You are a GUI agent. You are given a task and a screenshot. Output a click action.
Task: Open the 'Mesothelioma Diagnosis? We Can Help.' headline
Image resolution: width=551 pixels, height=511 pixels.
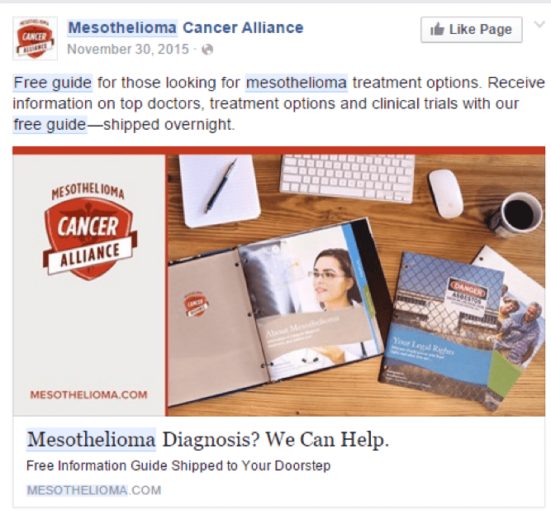[x=208, y=440]
